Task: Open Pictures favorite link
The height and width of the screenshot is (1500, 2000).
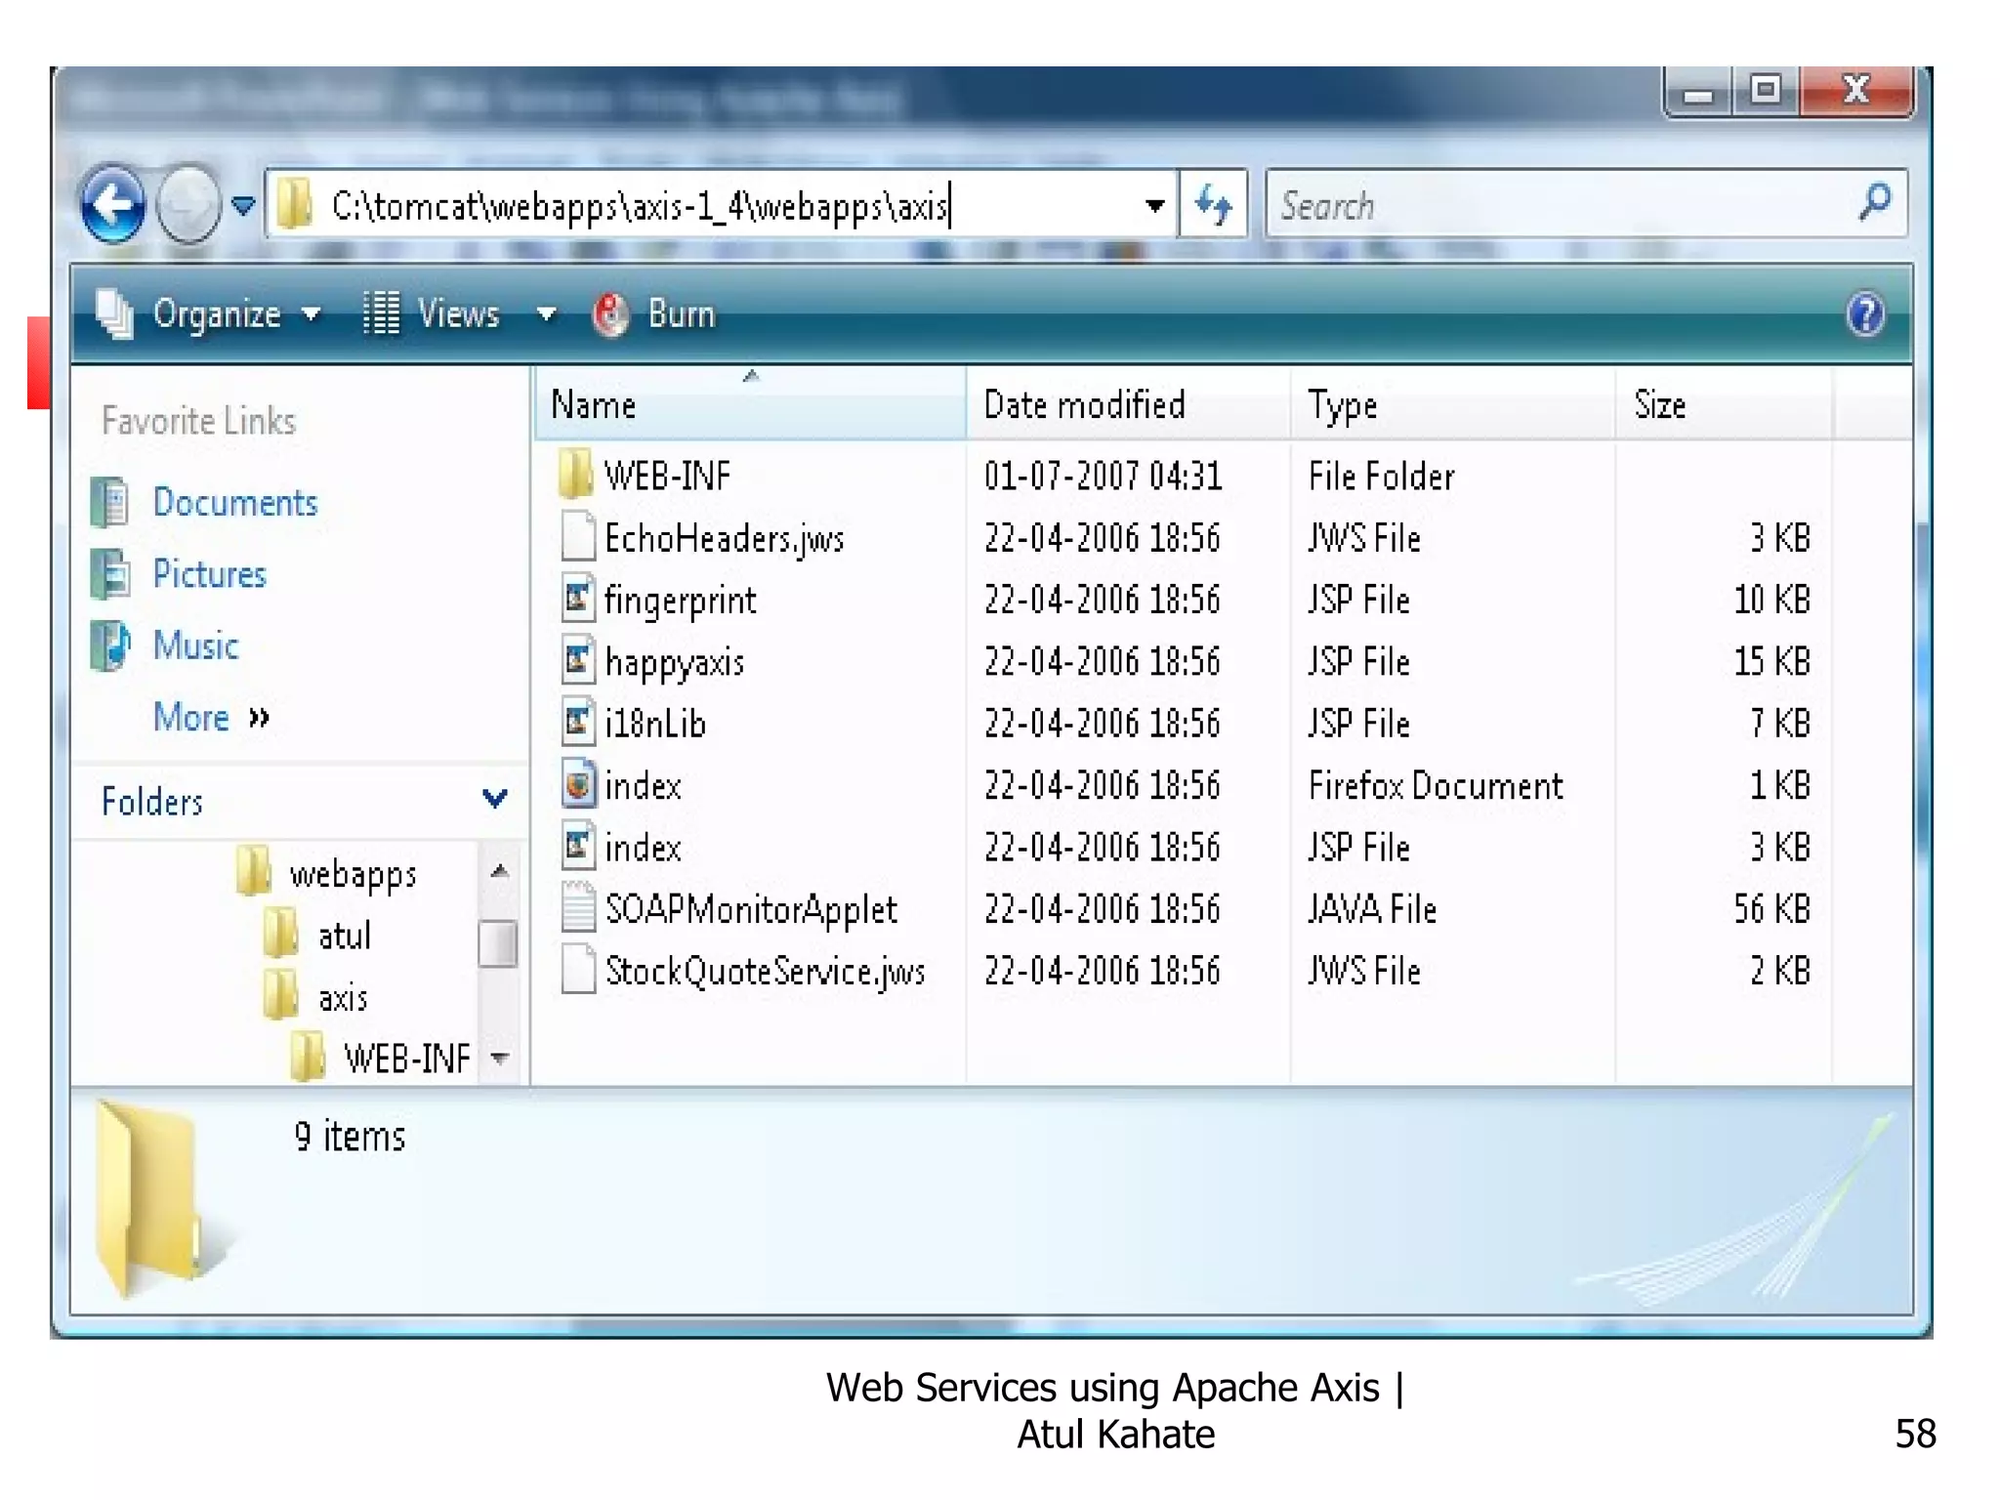Action: coord(209,574)
